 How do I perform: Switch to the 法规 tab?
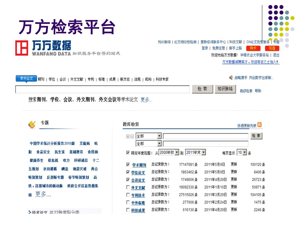(138, 79)
